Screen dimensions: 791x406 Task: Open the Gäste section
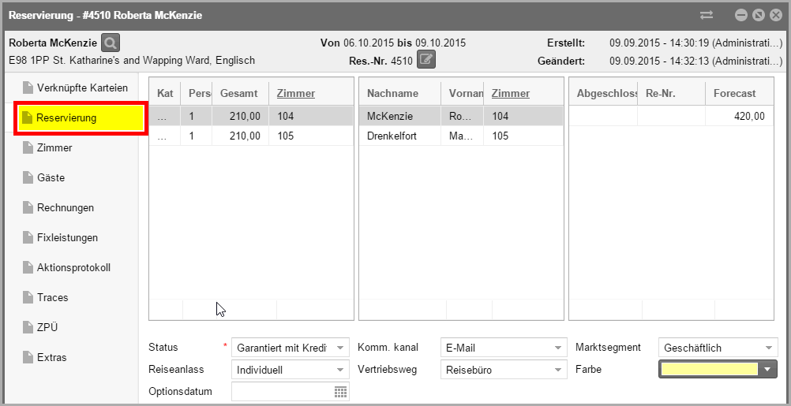[x=51, y=177]
